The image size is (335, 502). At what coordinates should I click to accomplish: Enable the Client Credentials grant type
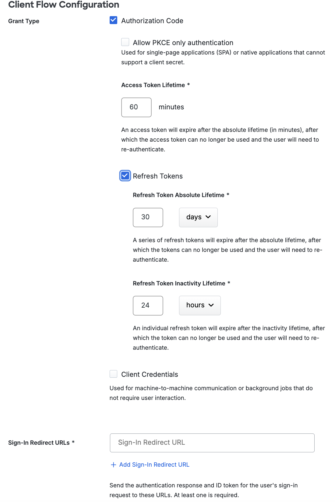[113, 374]
